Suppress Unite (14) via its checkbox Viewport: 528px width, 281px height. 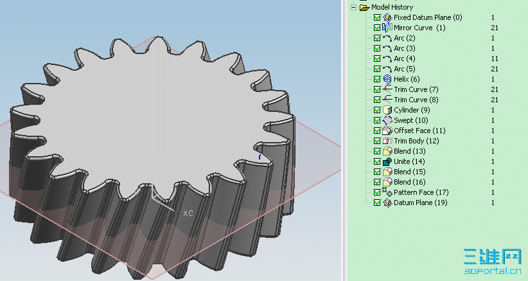click(x=377, y=161)
